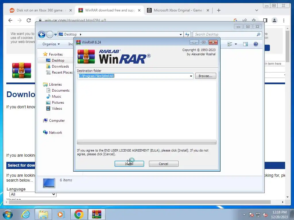The height and width of the screenshot is (220, 294).
Task: Click the WinRAR taskbar icon
Action: [x=97, y=214]
